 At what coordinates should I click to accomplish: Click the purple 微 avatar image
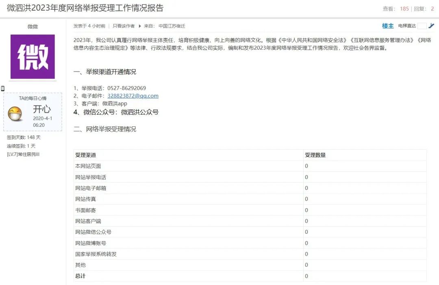pyautogui.click(x=33, y=57)
